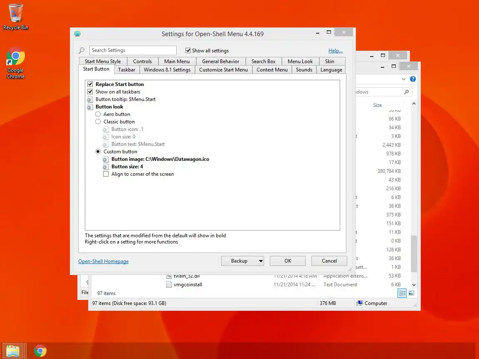Click the gear icon next to Button look
Image resolution: width=479 pixels, height=359 pixels.
[90, 107]
